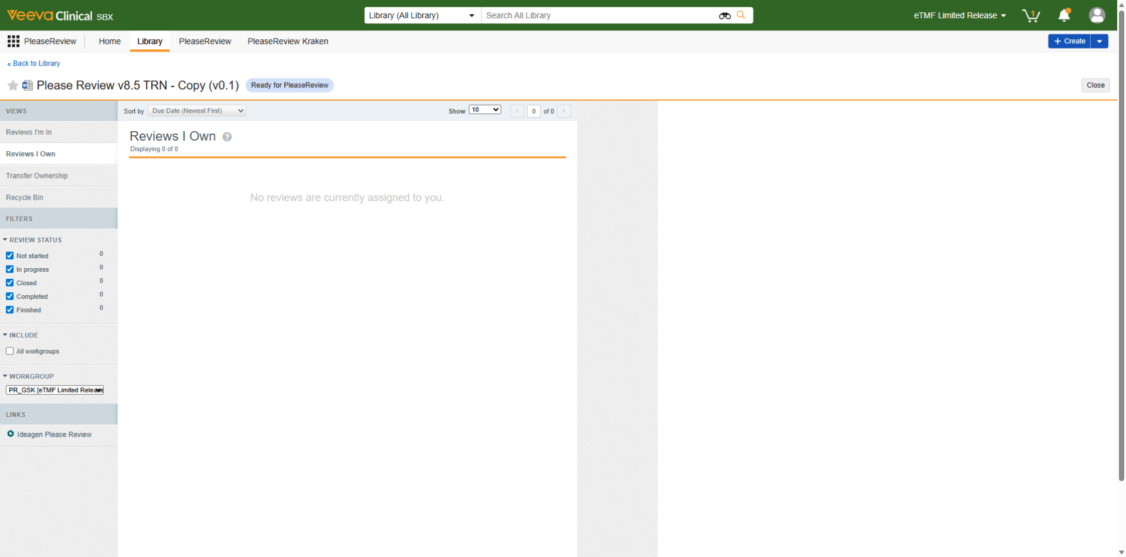Open the Show 10 per page dropdown
Screen dimensions: 1126x557
click(485, 110)
